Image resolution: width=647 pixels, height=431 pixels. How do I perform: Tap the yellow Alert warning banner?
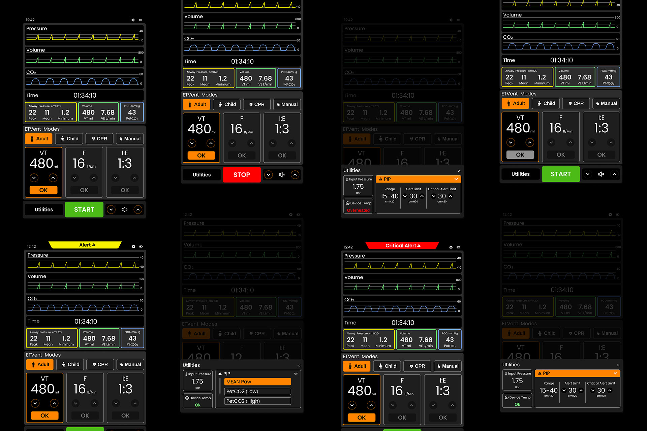coord(85,245)
